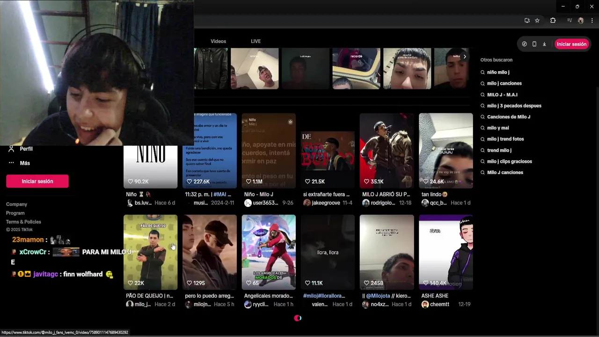Open the browser extensions puzzle icon
The height and width of the screenshot is (337, 599).
(553, 21)
